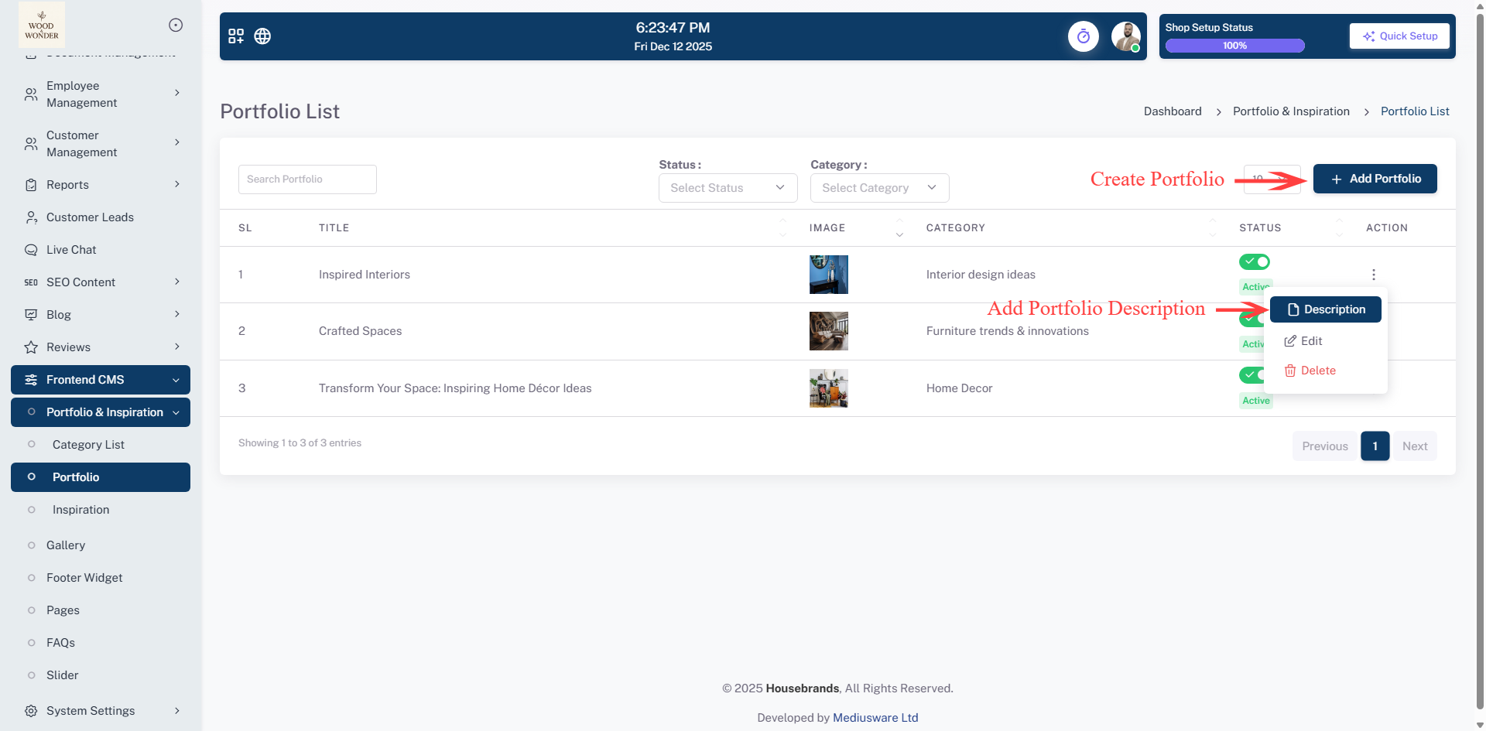
Task: Click the grid apps icon in header
Action: [236, 36]
